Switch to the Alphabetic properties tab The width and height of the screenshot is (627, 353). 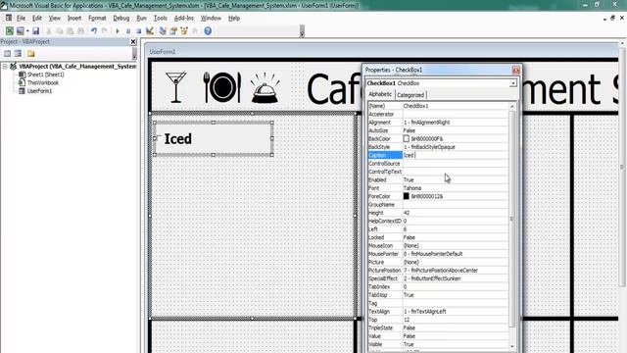(x=380, y=94)
